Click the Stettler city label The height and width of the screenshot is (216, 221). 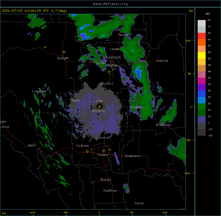[163, 61]
